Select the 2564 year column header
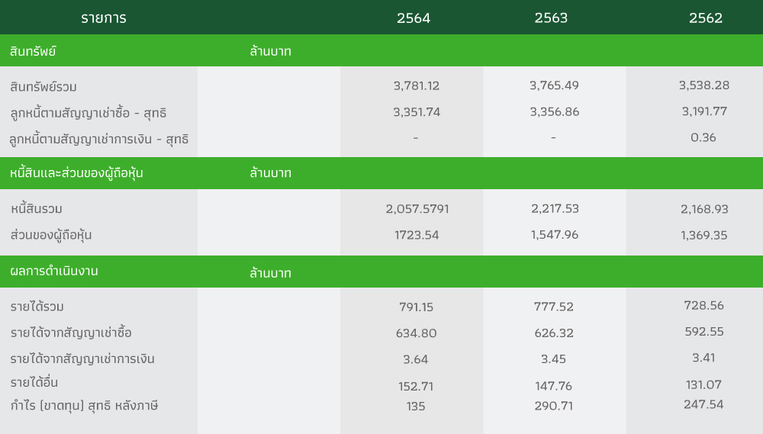763x434 pixels. [414, 18]
